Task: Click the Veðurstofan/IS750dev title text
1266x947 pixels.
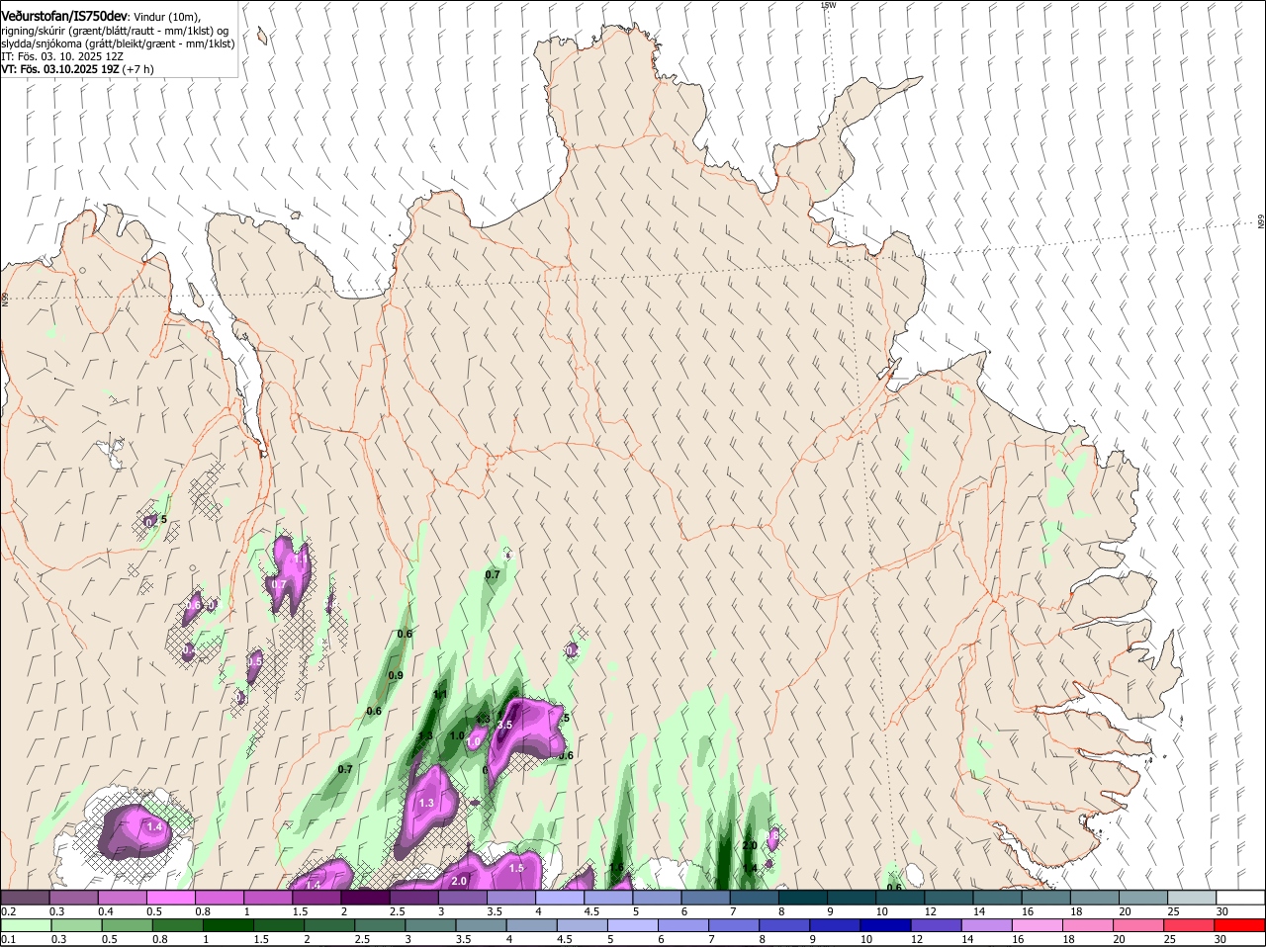Action: click(64, 16)
